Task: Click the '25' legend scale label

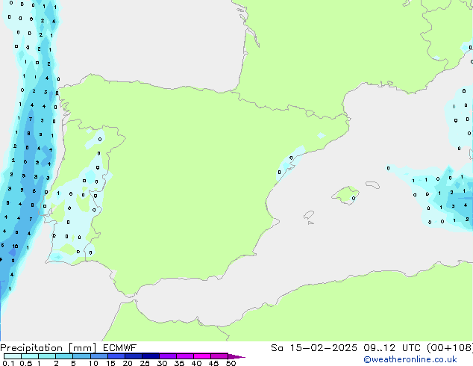Action: tap(145, 363)
